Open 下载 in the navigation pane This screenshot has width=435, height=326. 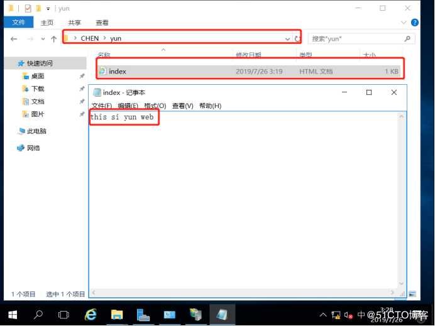pyautogui.click(x=38, y=89)
